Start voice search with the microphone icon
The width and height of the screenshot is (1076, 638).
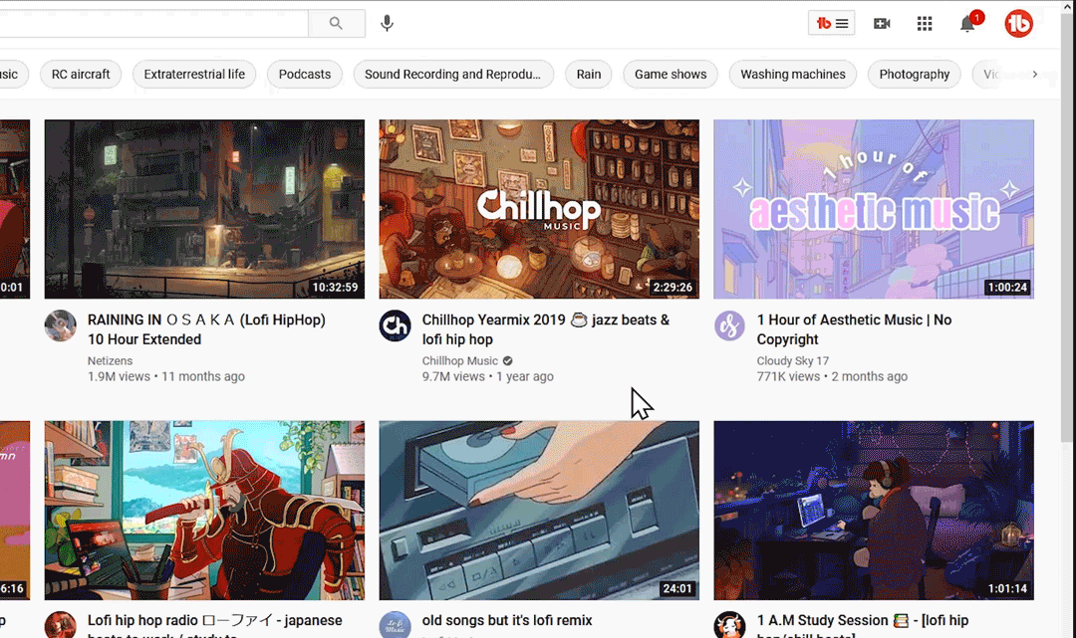click(x=387, y=23)
